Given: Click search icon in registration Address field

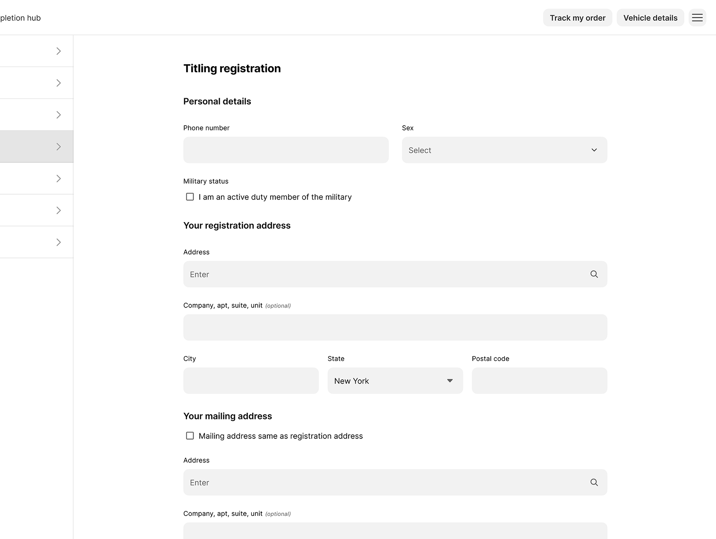Looking at the screenshot, I should coord(594,274).
